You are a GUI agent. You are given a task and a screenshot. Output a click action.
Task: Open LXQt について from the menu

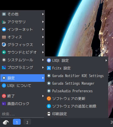[22, 86]
